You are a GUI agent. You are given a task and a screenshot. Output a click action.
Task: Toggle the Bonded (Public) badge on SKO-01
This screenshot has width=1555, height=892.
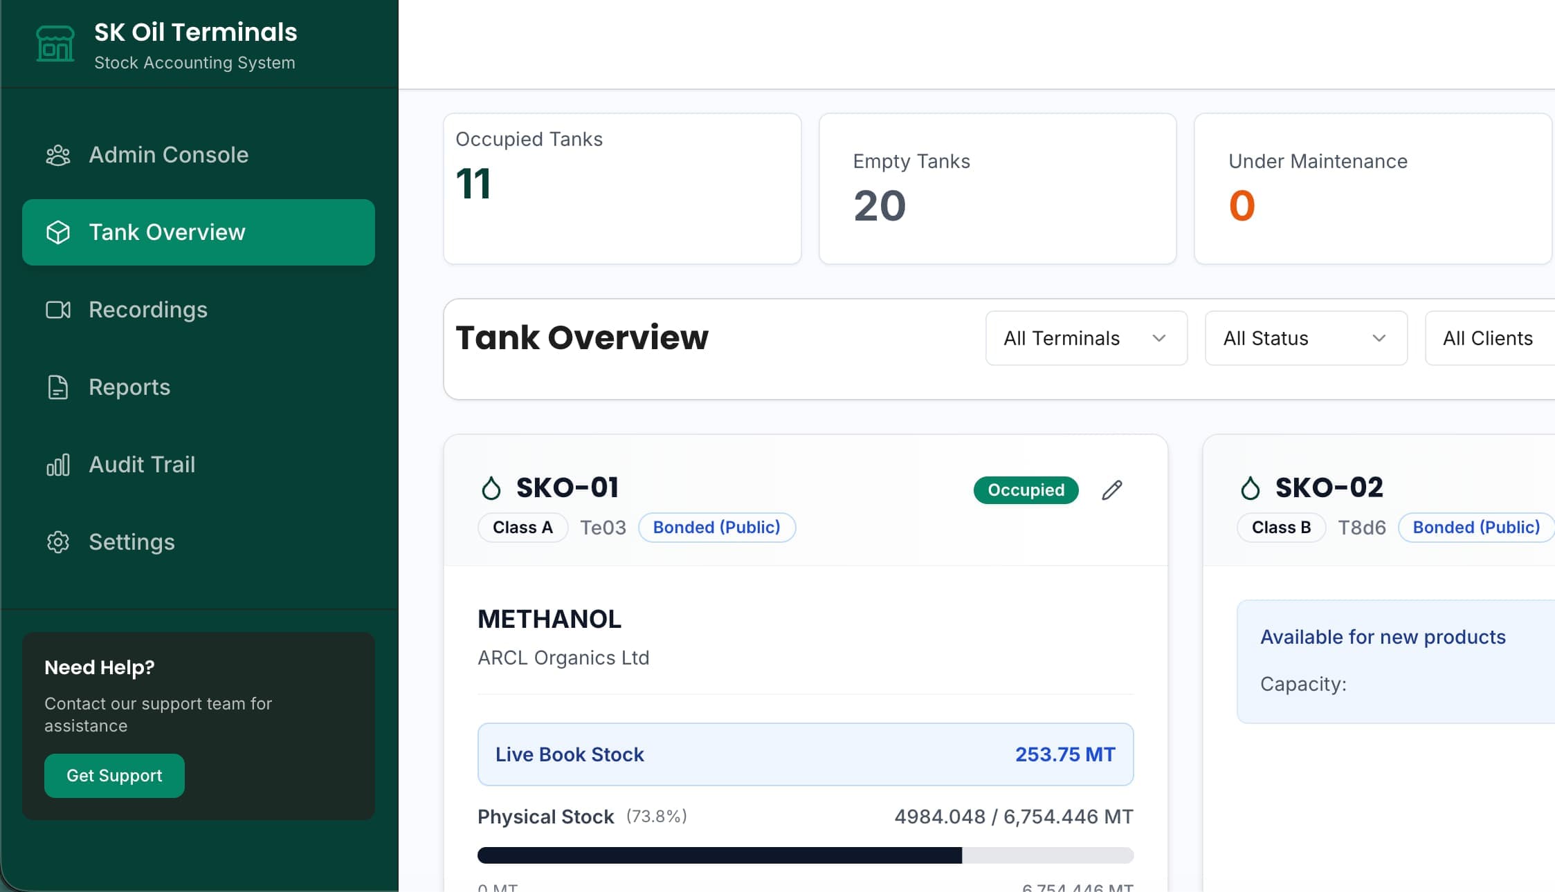click(x=717, y=527)
